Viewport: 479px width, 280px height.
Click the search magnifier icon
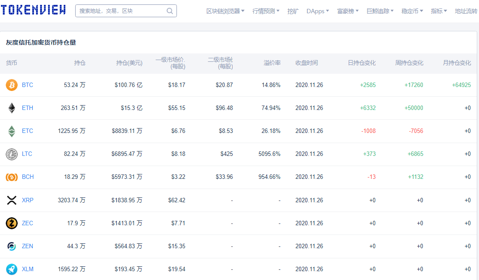[x=170, y=11]
